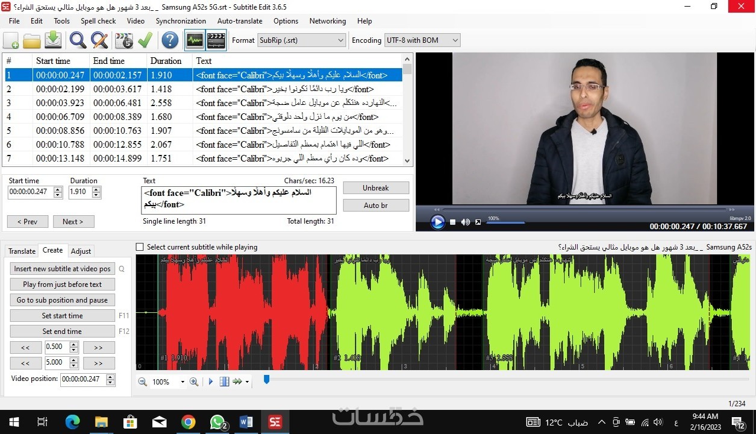
Task: Open the File menu
Action: click(x=14, y=20)
